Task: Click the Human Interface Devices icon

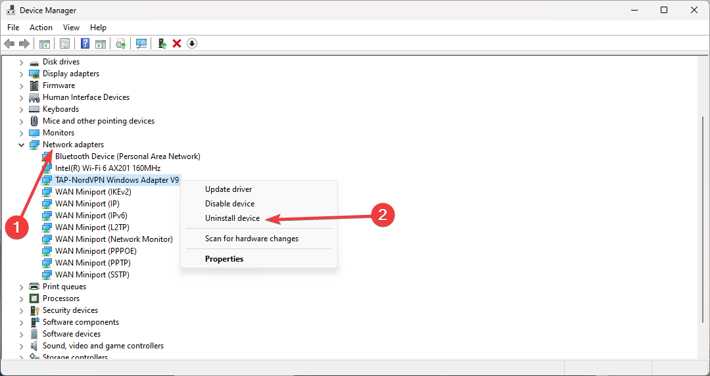Action: pyautogui.click(x=34, y=97)
